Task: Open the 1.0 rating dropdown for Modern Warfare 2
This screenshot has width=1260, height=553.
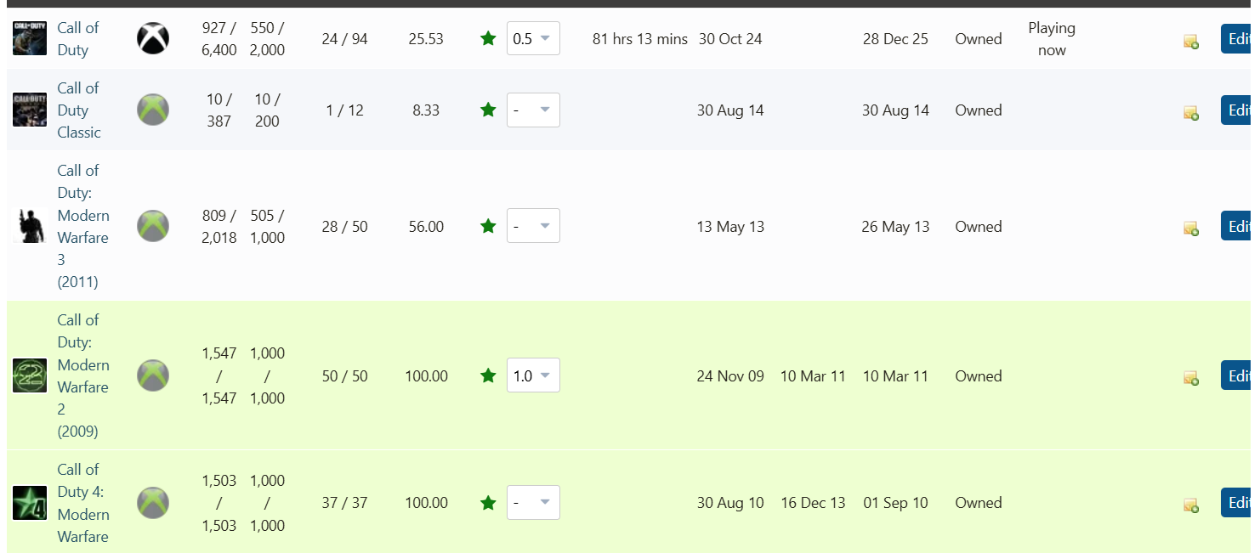Action: [533, 375]
